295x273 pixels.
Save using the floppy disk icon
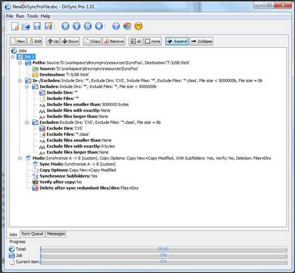point(37,26)
